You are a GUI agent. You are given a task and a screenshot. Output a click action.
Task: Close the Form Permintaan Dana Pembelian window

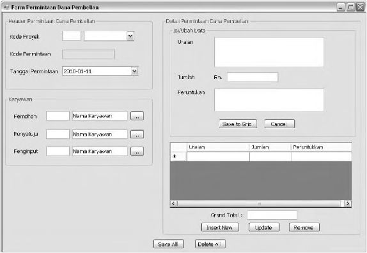coord(360,8)
